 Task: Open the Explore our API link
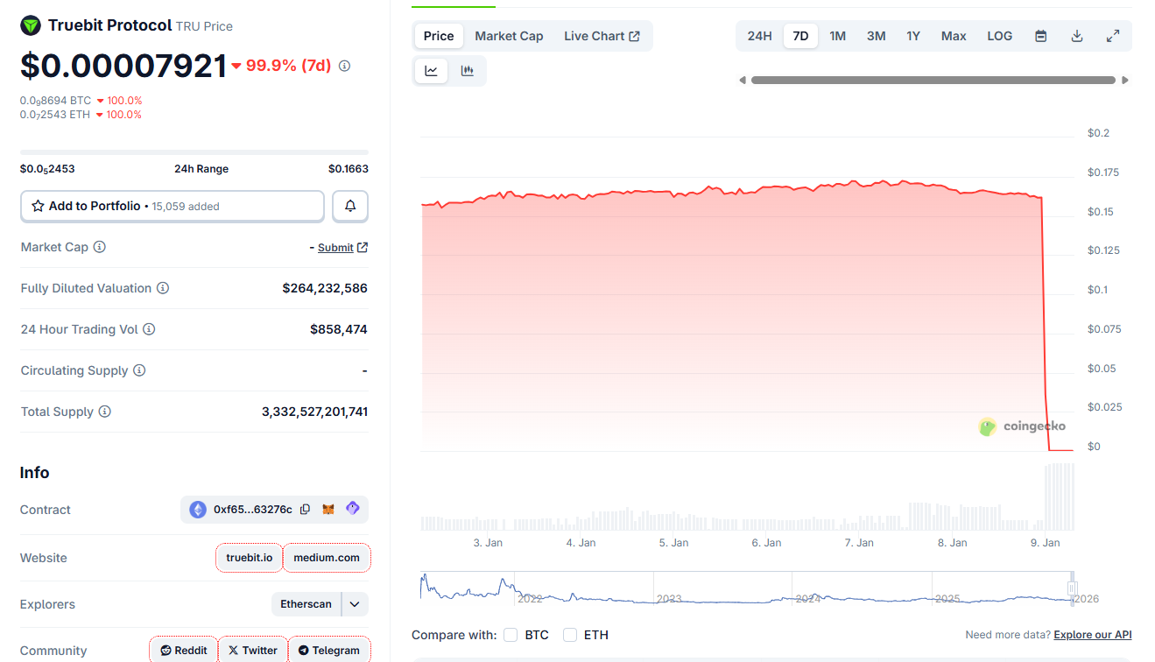[x=1092, y=634]
